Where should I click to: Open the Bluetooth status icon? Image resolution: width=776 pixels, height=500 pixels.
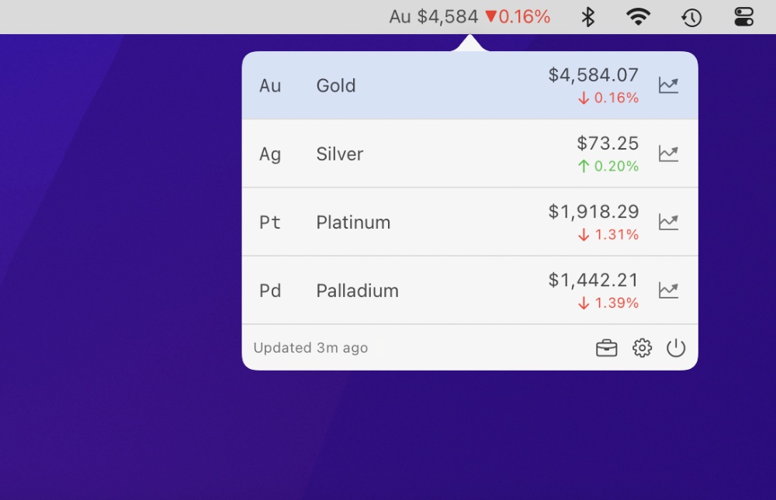click(587, 16)
